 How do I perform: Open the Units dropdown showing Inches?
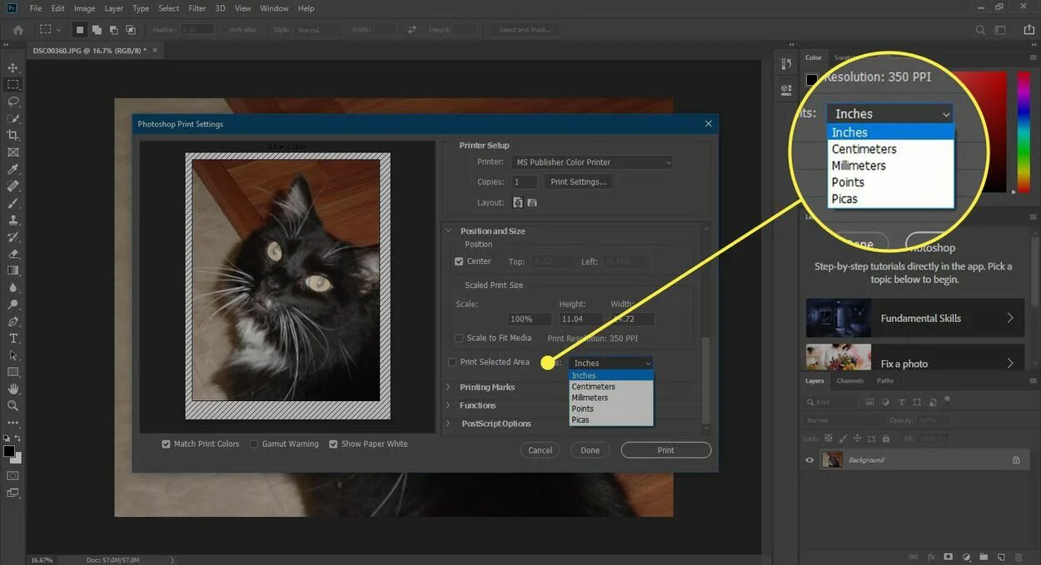click(x=611, y=363)
